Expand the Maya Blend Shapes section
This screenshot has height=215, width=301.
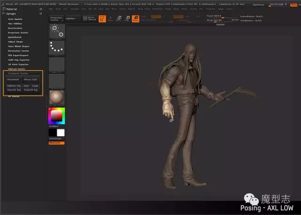pos(19,47)
